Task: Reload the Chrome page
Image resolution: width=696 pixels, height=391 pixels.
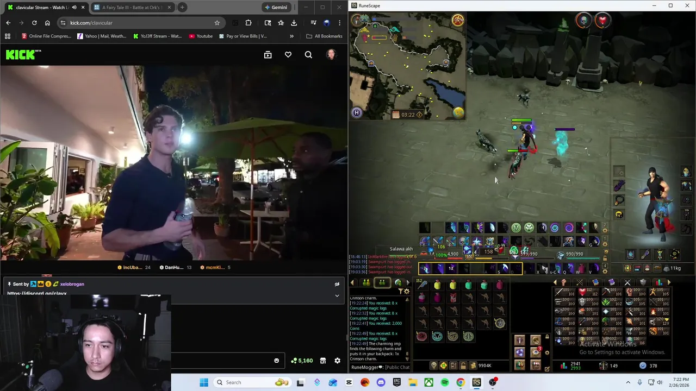Action: click(x=34, y=23)
